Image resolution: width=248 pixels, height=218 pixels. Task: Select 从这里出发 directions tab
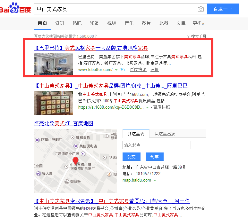click(x=165, y=134)
